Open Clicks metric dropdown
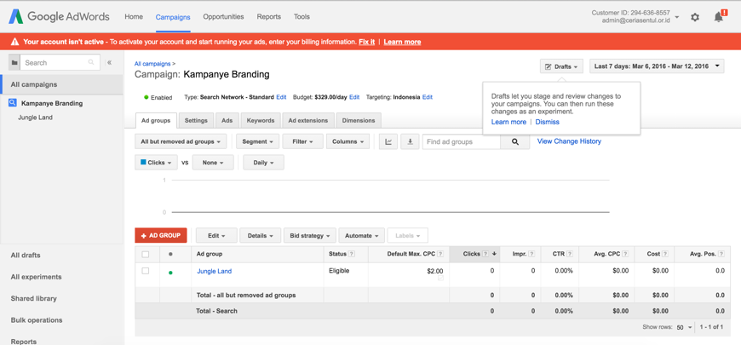 point(156,162)
